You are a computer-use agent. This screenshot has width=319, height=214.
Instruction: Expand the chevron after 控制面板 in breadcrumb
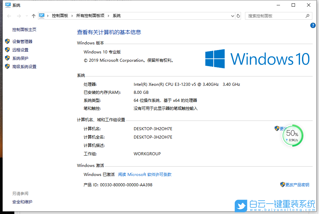tap(72, 15)
